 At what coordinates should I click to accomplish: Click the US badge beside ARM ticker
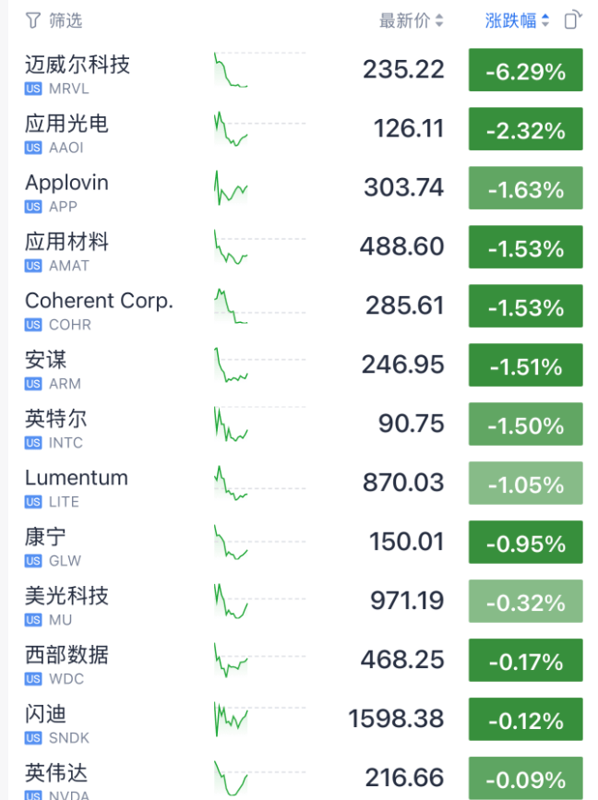[x=33, y=384]
